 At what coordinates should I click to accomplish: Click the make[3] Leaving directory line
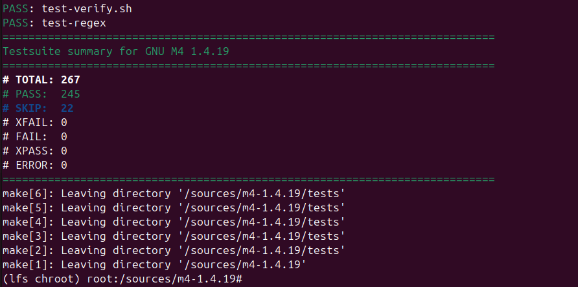174,236
